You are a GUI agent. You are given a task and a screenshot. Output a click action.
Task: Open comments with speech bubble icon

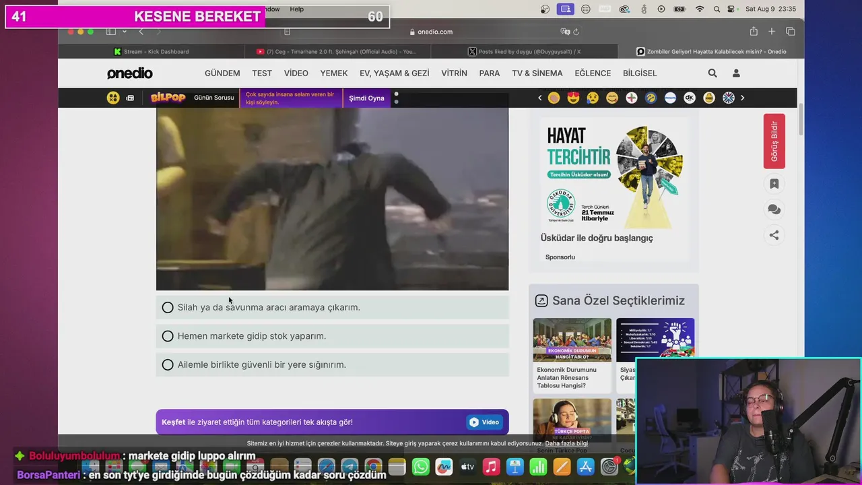(x=774, y=209)
